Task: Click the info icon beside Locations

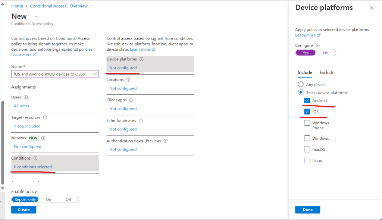Action: [x=128, y=80]
